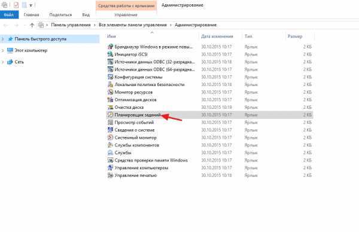Select the ODBC 32-разрядная data sources icon

[110, 62]
